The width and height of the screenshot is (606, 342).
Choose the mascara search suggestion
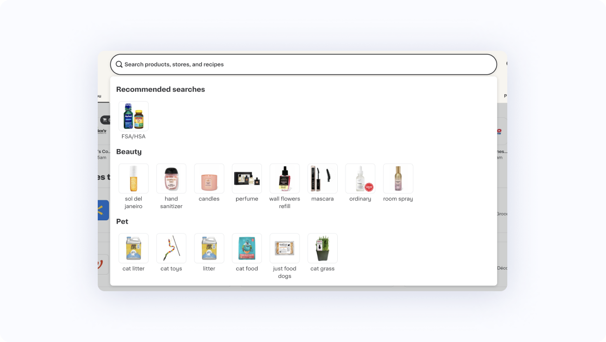[323, 179]
